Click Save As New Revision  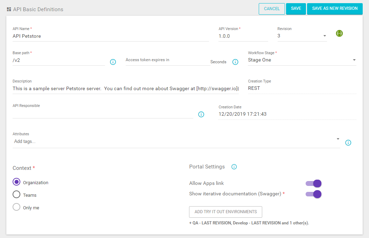click(x=335, y=9)
